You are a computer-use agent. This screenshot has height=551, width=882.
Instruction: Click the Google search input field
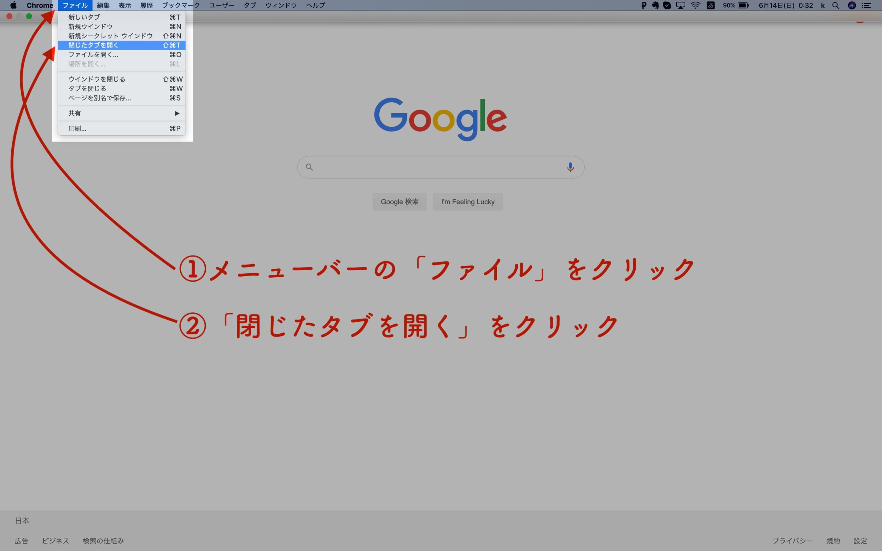click(x=441, y=167)
